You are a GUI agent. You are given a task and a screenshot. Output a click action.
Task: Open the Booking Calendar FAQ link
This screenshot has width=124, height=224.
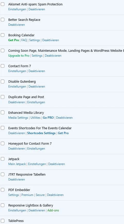point(24,40)
